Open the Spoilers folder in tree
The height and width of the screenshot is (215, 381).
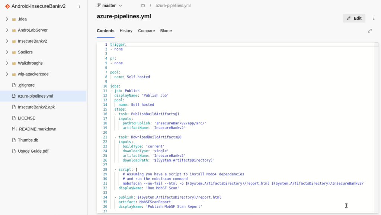coord(25,52)
